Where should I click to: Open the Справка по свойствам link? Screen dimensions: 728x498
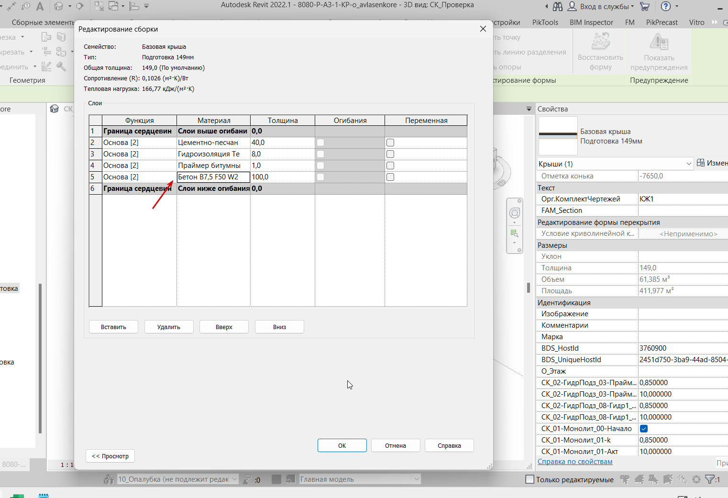coord(575,462)
